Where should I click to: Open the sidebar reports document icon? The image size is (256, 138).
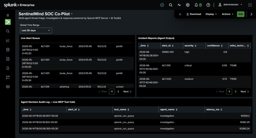click(x=8, y=59)
